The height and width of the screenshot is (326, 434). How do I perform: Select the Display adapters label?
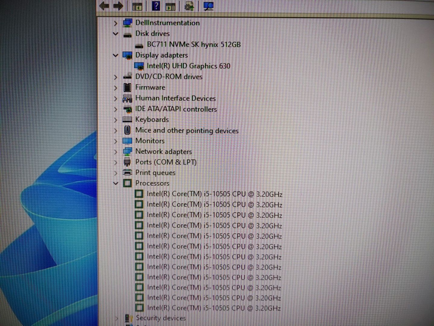tap(162, 55)
